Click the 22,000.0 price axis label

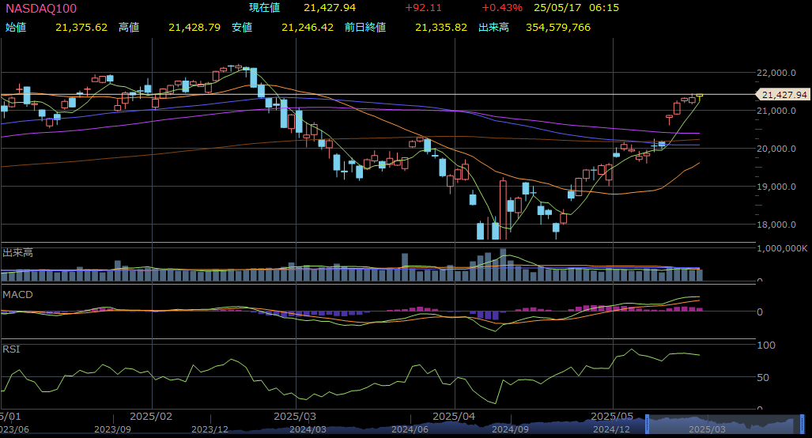[776, 73]
